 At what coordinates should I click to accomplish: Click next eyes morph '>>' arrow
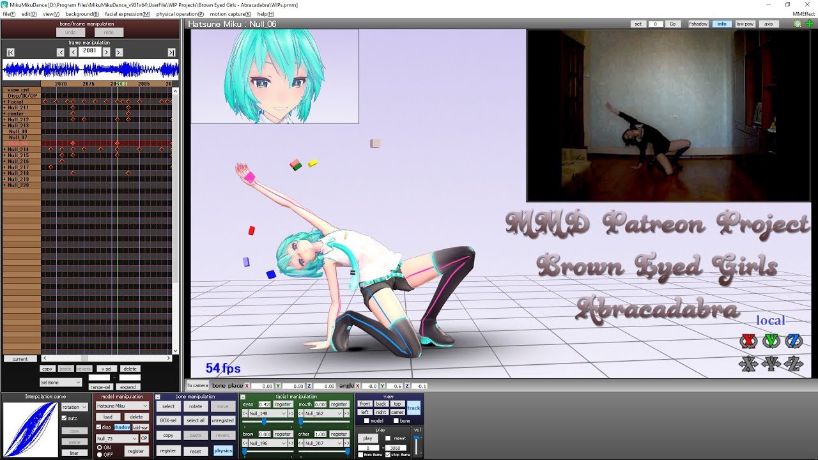291,413
